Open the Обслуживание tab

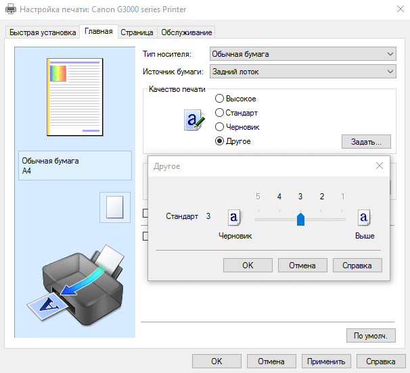pyautogui.click(x=187, y=32)
